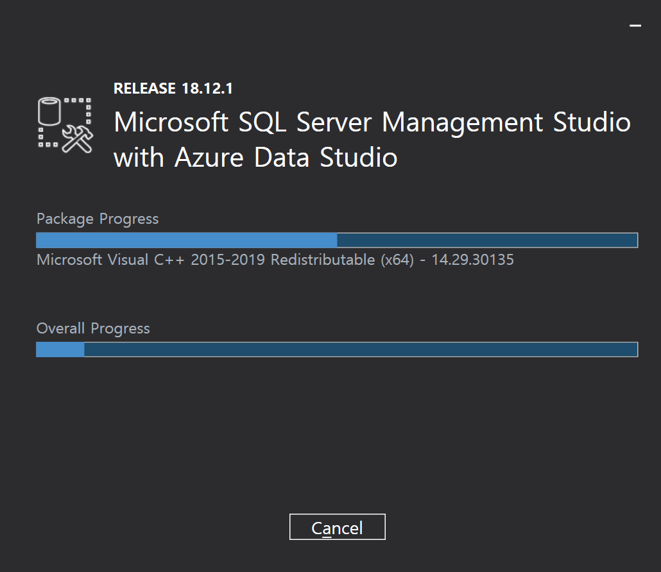Click the "Microsoft Visual C++" package name
This screenshot has width=661, height=572.
click(x=111, y=260)
